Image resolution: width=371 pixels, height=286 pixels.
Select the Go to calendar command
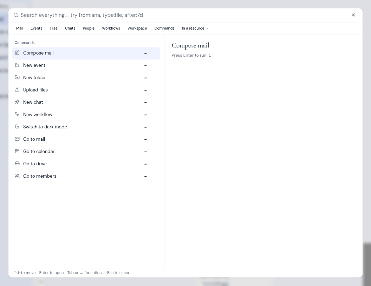pyautogui.click(x=86, y=152)
